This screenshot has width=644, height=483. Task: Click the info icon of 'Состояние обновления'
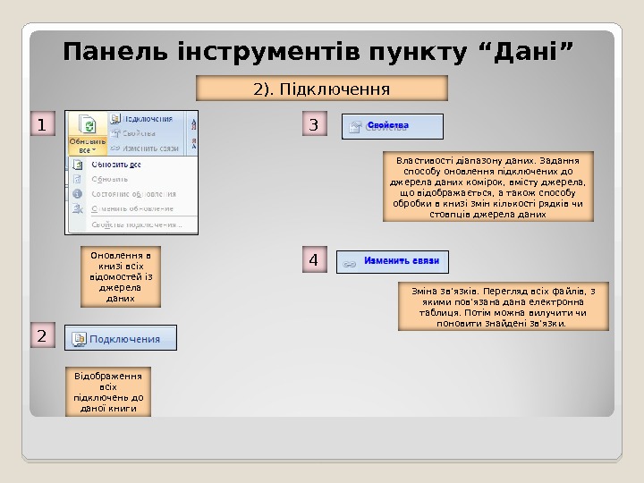pos(77,194)
